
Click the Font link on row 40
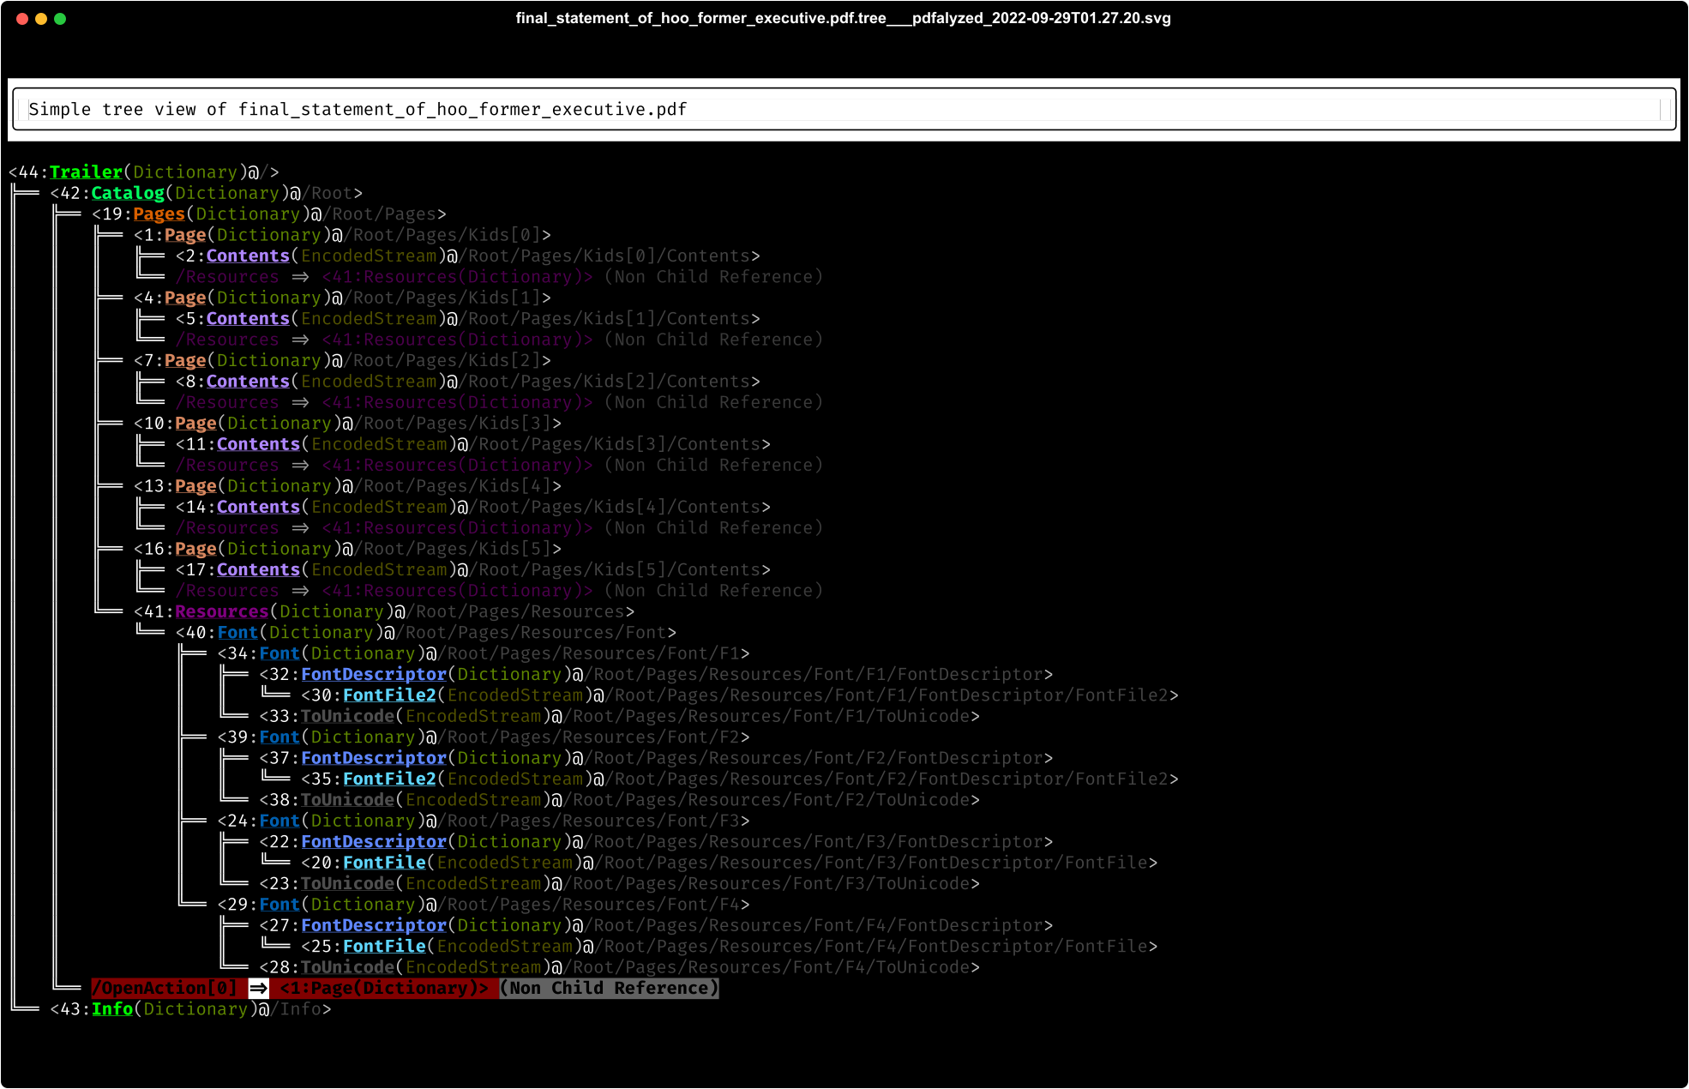(x=237, y=633)
